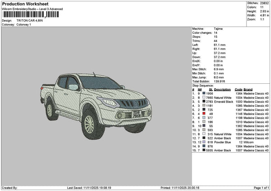The image size is (271, 191).
Task: Select thread code '1367'
Action: [239, 110]
